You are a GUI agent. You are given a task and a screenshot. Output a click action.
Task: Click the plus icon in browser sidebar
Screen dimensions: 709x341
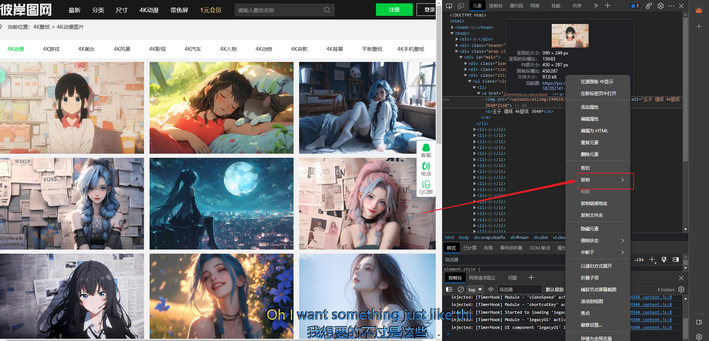pyautogui.click(x=699, y=27)
